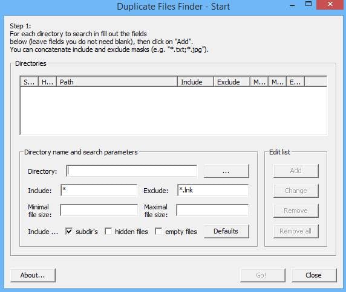The height and width of the screenshot is (292, 346).
Task: Click the S... column header
Action: point(29,82)
